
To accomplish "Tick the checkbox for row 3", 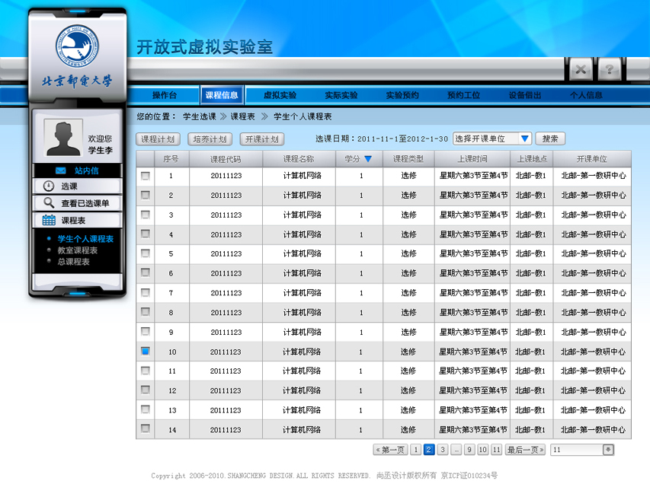I will coord(146,215).
